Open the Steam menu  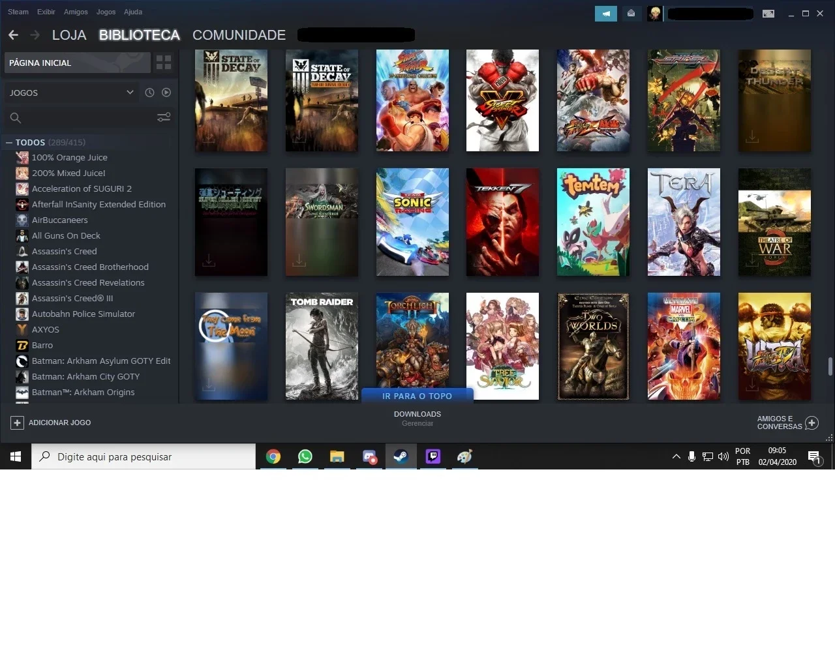(x=18, y=12)
